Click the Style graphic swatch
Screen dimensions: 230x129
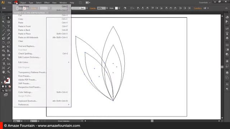[x=116, y=8]
